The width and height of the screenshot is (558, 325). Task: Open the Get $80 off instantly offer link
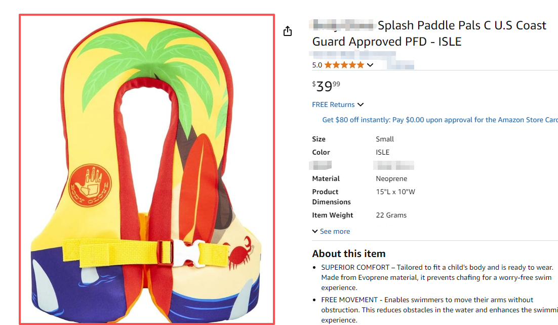click(440, 120)
